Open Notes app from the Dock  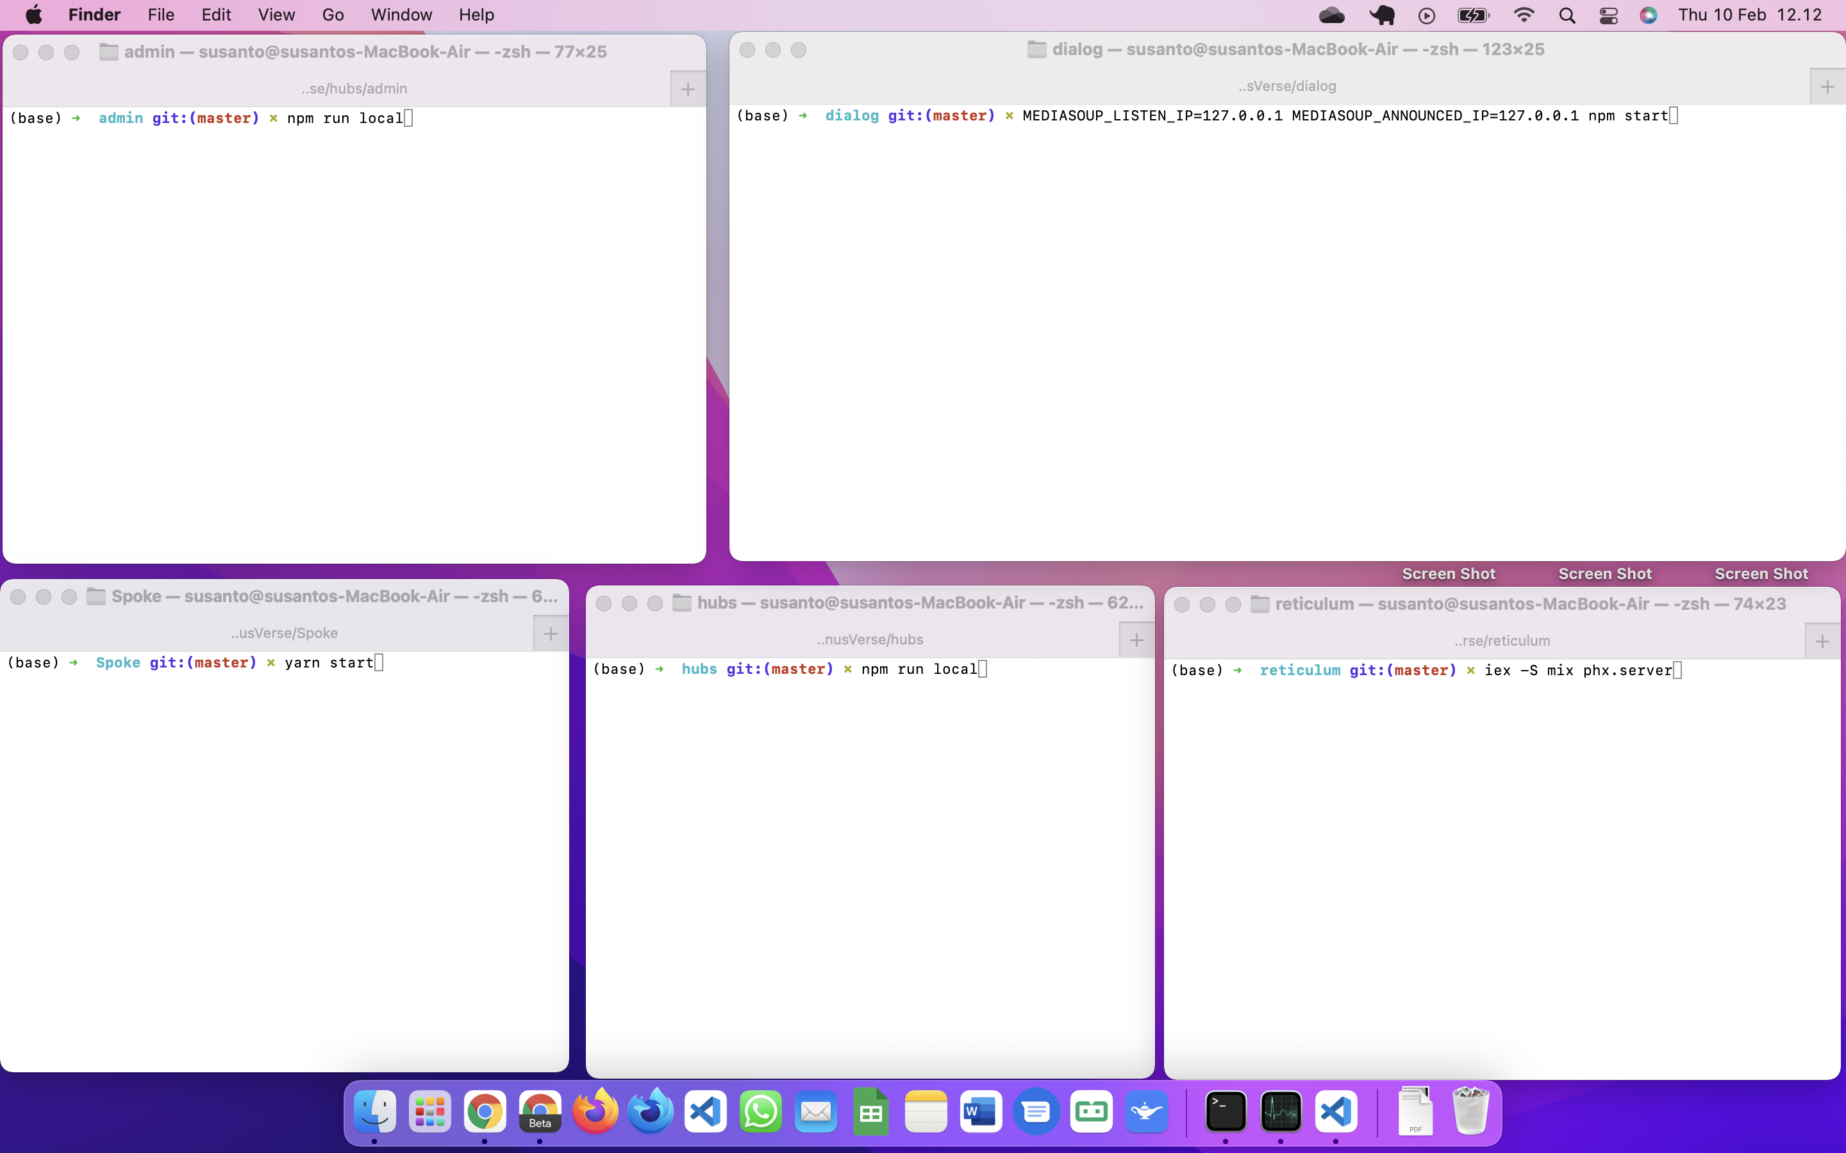click(926, 1112)
